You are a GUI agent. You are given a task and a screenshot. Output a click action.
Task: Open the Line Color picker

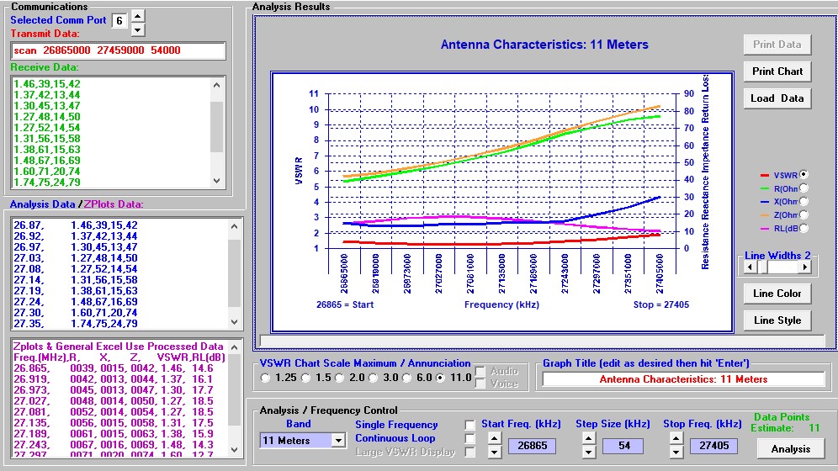click(777, 294)
